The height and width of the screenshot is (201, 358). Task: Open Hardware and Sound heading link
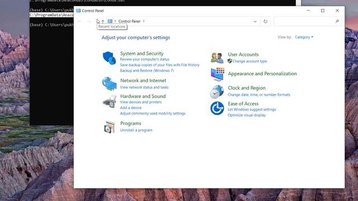(x=143, y=96)
